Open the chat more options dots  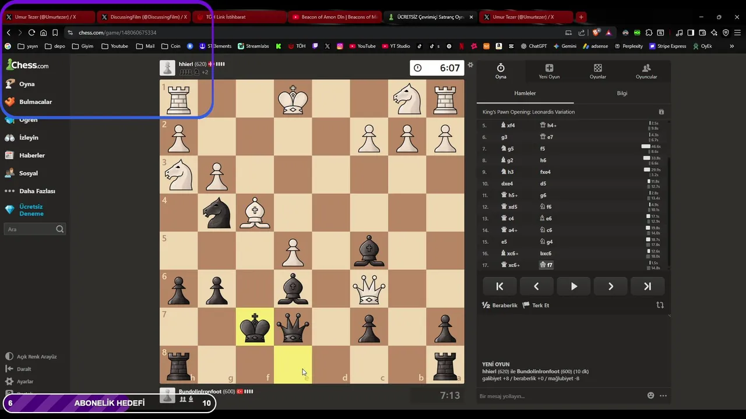[x=663, y=396]
